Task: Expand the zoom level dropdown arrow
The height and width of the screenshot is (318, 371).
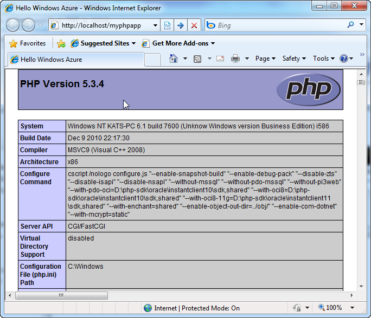Action: click(352, 308)
